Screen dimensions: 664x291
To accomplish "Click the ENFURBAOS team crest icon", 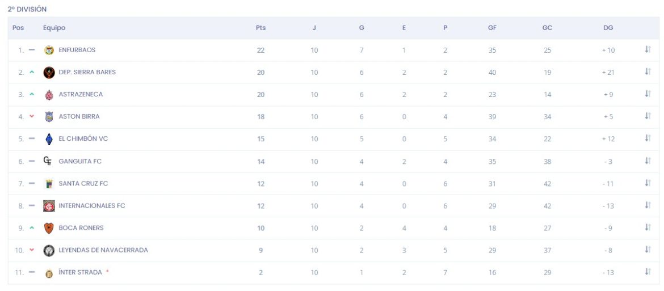I will [49, 50].
